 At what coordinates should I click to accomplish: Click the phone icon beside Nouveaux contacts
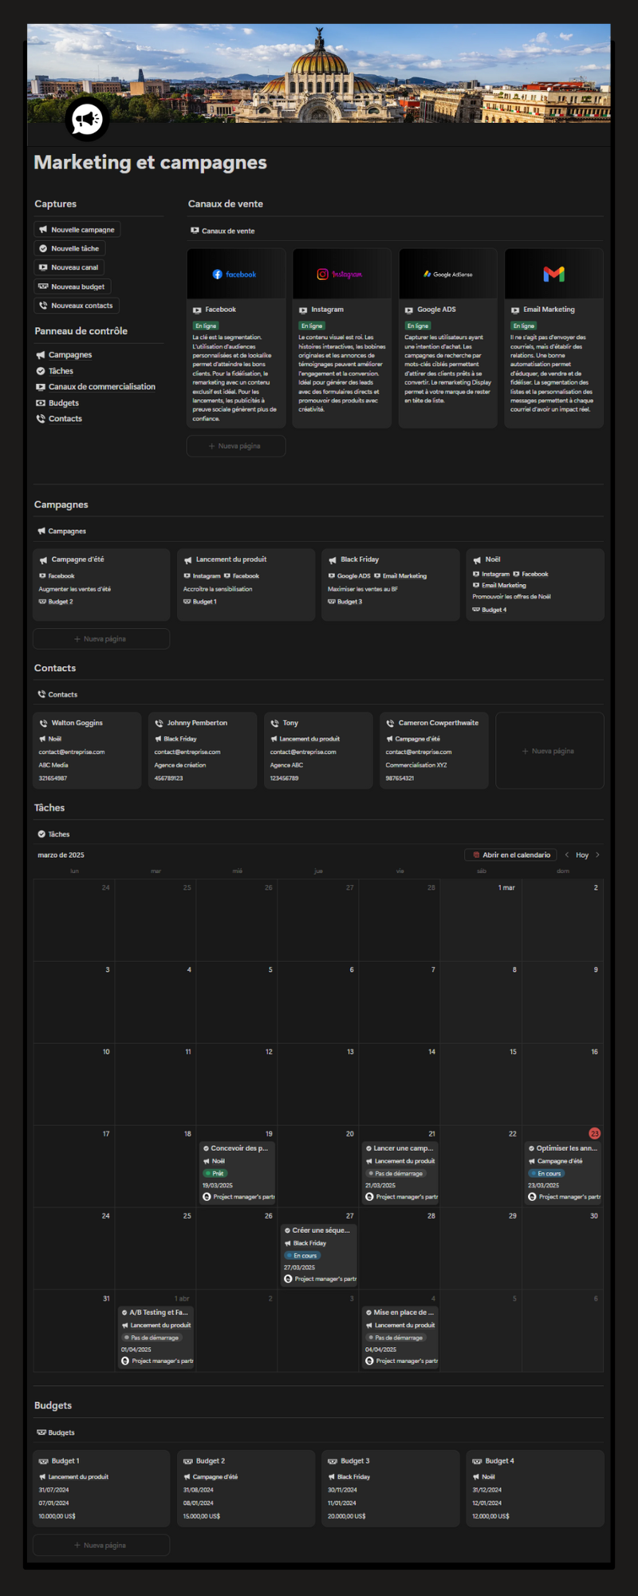tap(43, 306)
